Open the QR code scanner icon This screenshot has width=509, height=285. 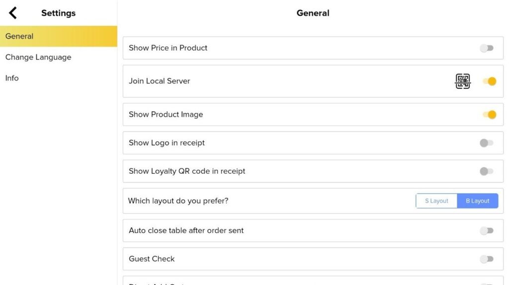click(463, 81)
